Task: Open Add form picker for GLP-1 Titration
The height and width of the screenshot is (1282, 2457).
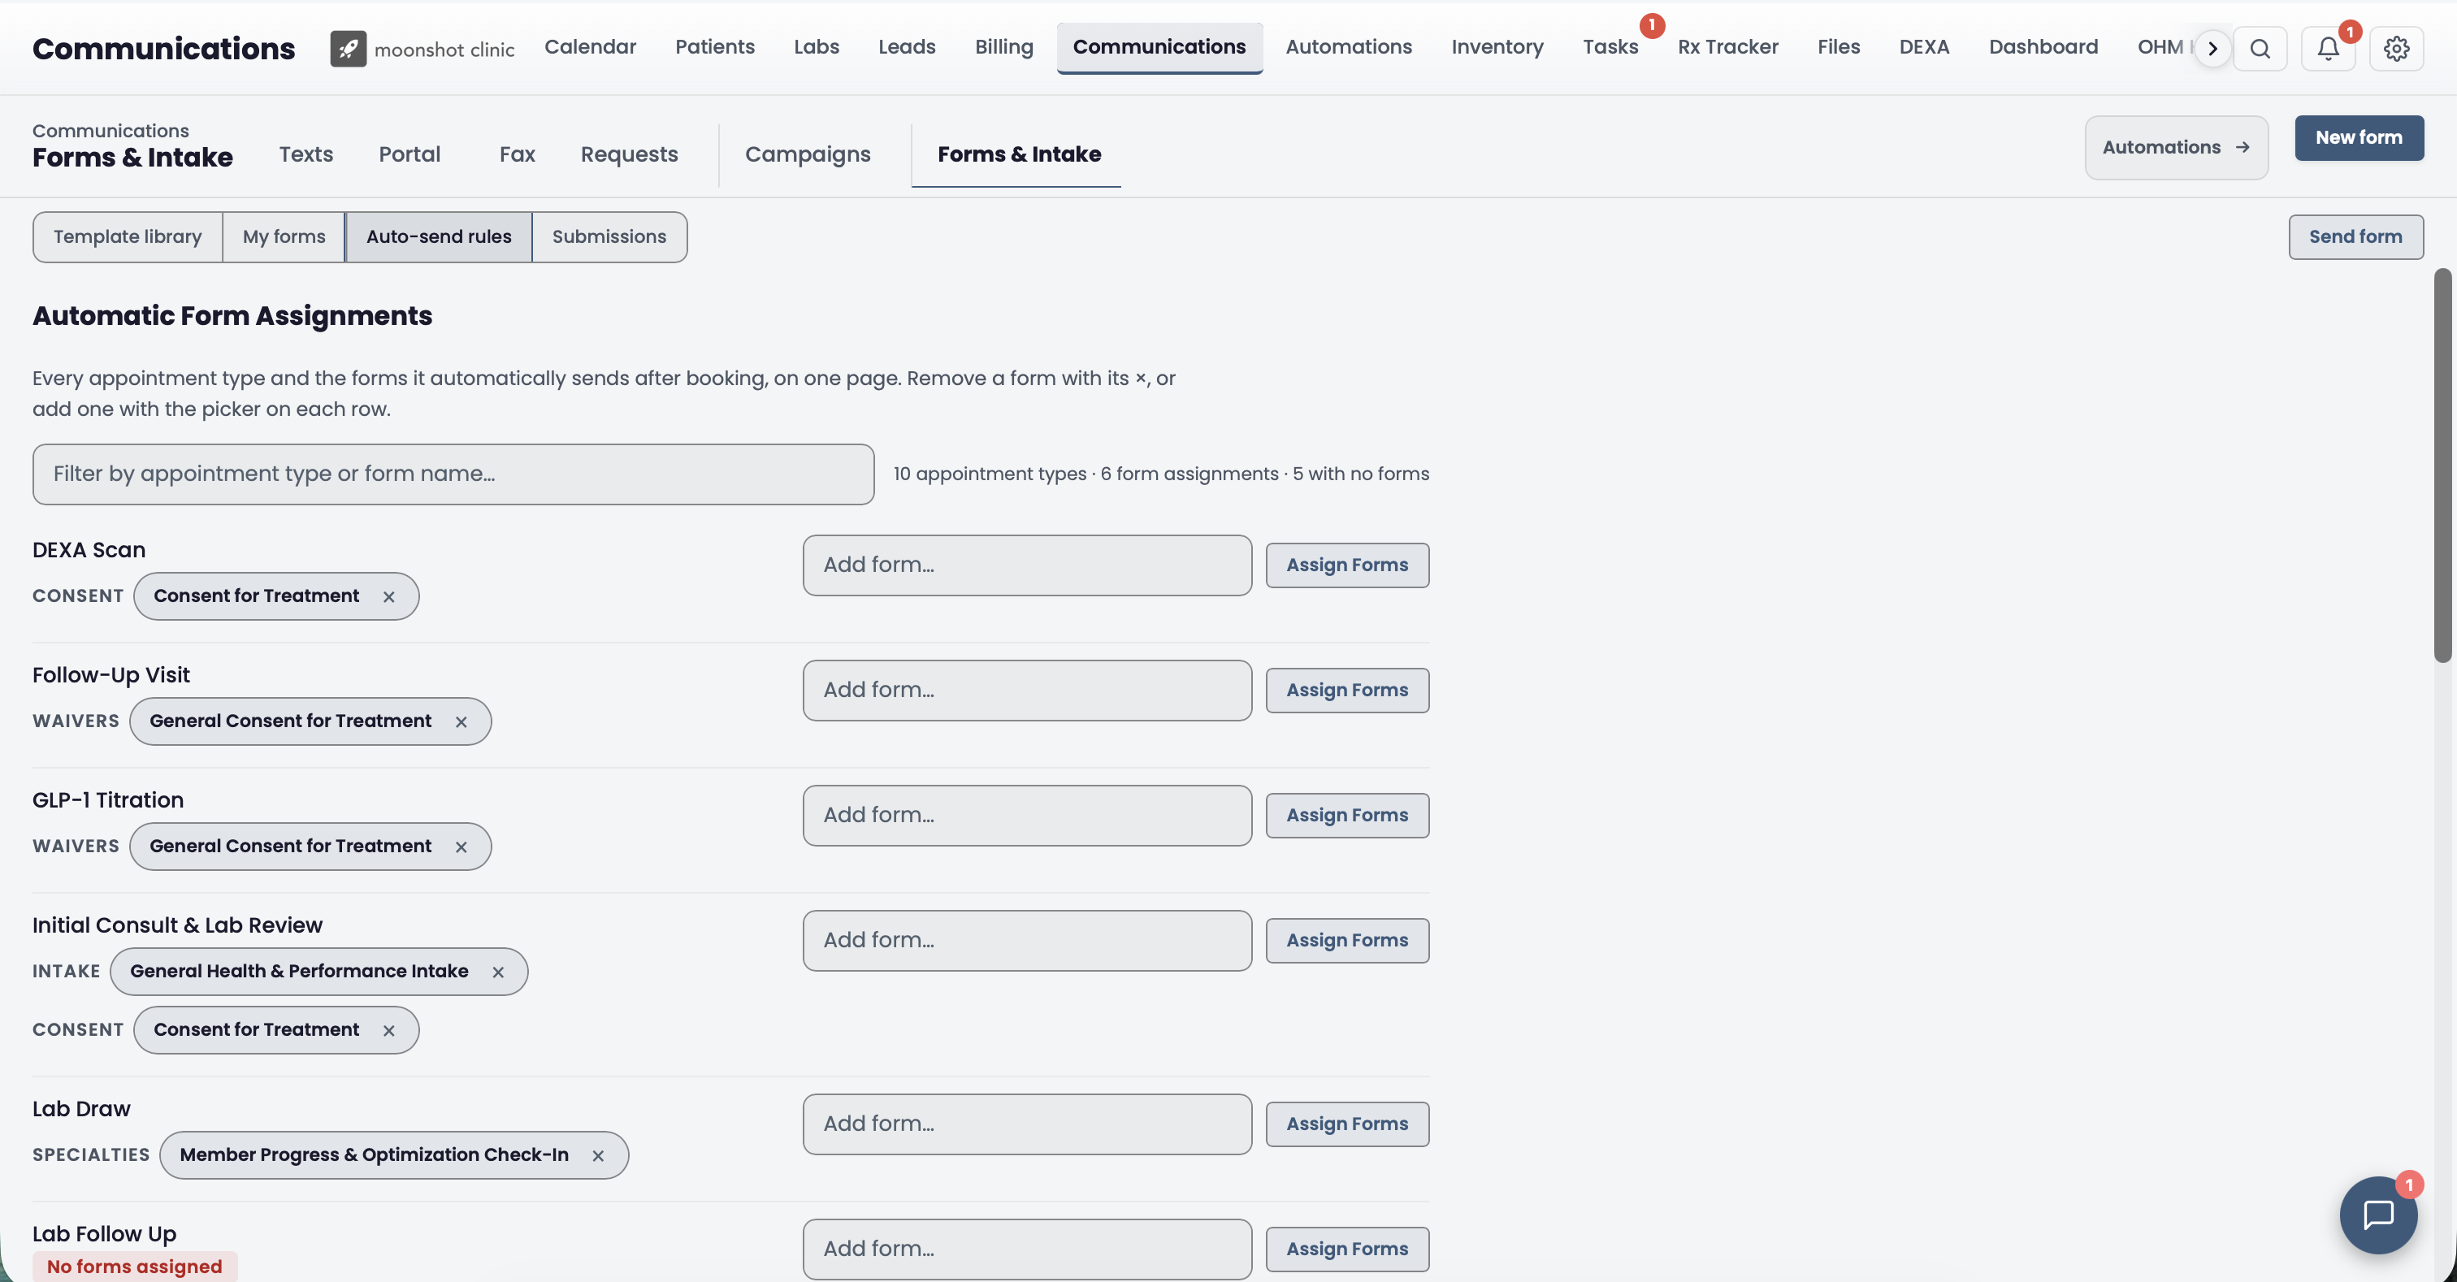Action: point(1027,815)
